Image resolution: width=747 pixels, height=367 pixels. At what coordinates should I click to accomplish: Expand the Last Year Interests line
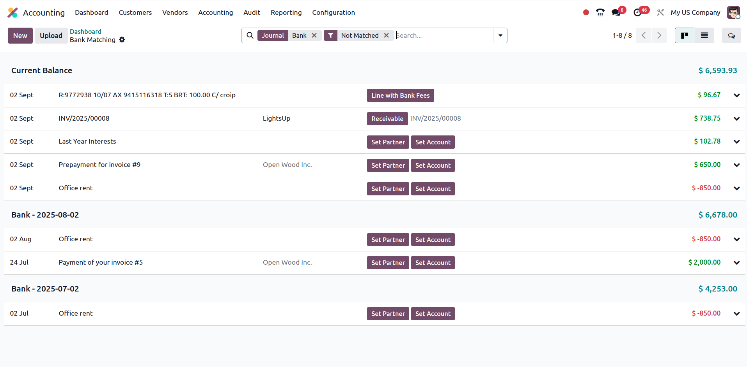(x=736, y=142)
